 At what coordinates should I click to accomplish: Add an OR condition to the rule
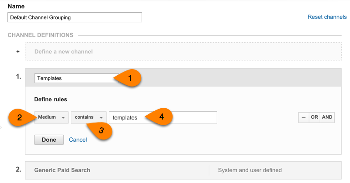coord(315,118)
